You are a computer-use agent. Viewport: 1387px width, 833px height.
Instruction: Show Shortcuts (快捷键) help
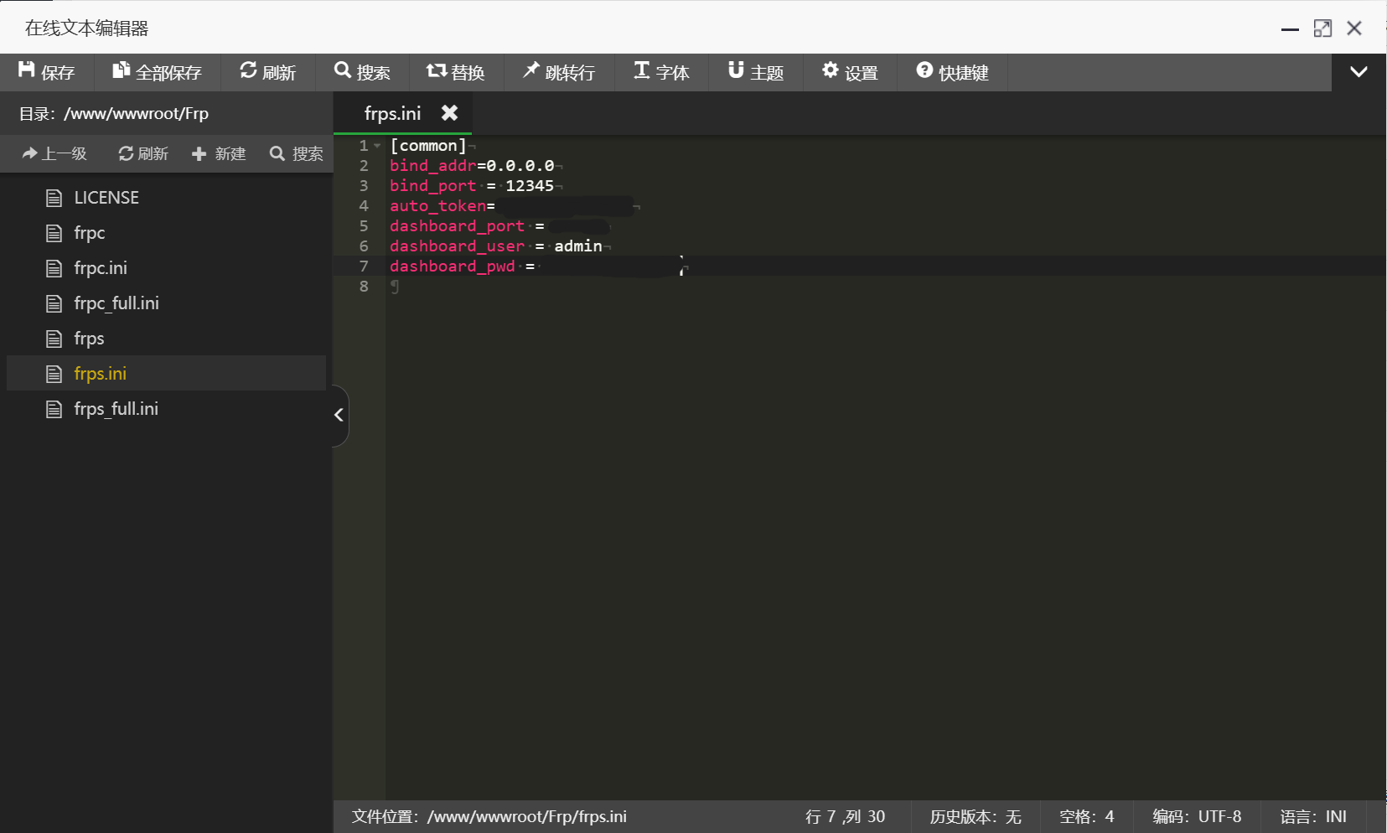[924, 70]
